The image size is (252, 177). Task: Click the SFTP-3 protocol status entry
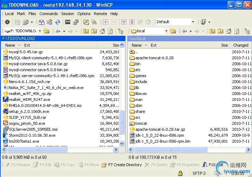point(199,173)
